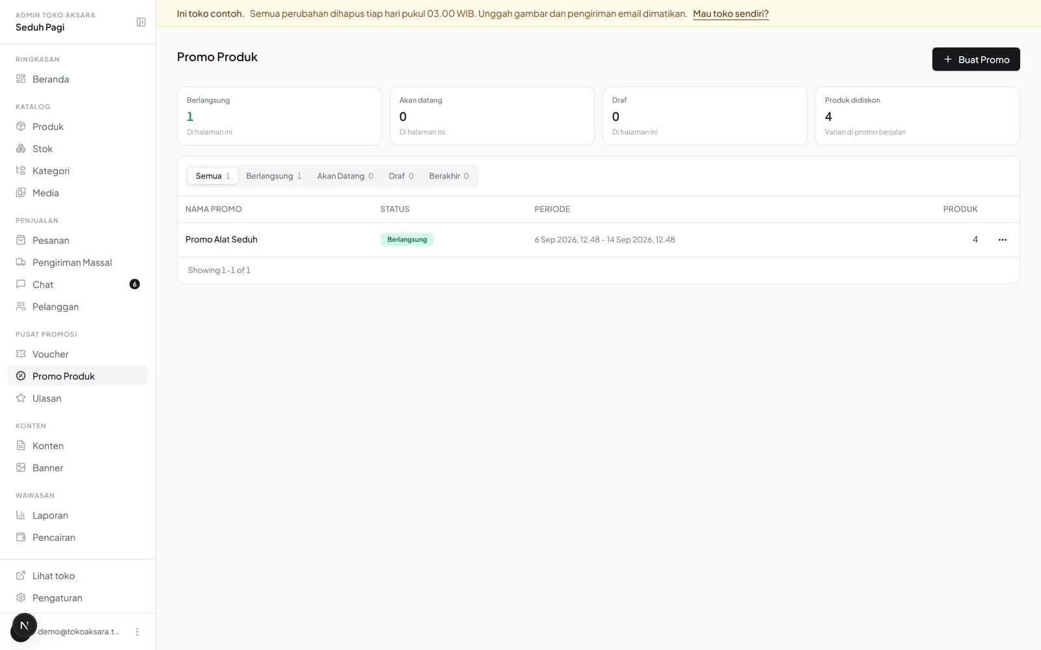Screen dimensions: 1041x650
Task: Click the Voucher ticket icon
Action: pos(21,354)
